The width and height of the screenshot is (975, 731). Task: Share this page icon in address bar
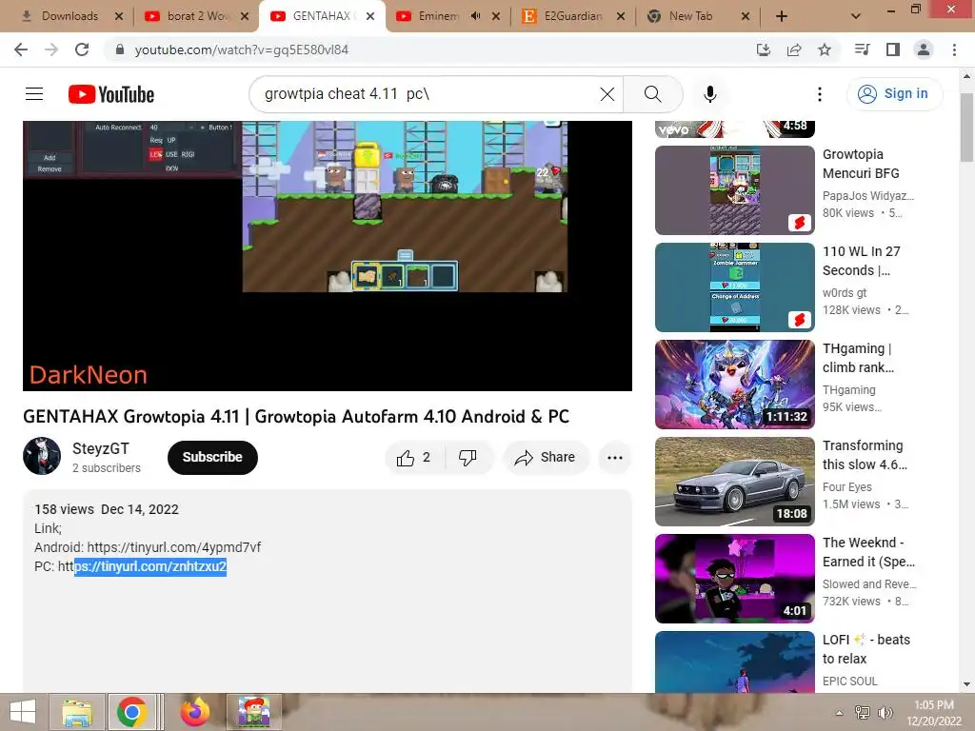click(x=794, y=49)
